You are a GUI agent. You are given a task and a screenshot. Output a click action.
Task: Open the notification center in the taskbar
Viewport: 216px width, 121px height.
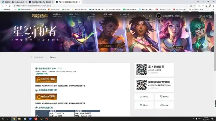point(213,119)
